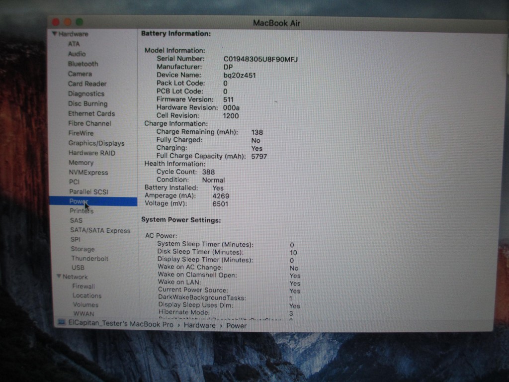This screenshot has width=509, height=382.
Task: Open the FireWire entry
Action: (x=81, y=133)
